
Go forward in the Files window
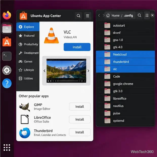point(103,15)
